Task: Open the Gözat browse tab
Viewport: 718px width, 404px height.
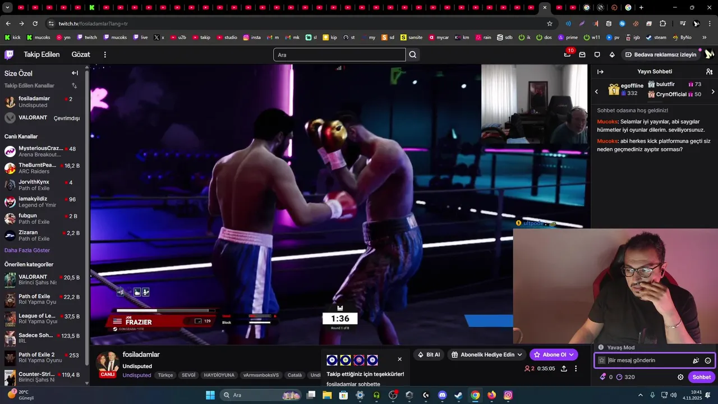Action: (x=81, y=54)
